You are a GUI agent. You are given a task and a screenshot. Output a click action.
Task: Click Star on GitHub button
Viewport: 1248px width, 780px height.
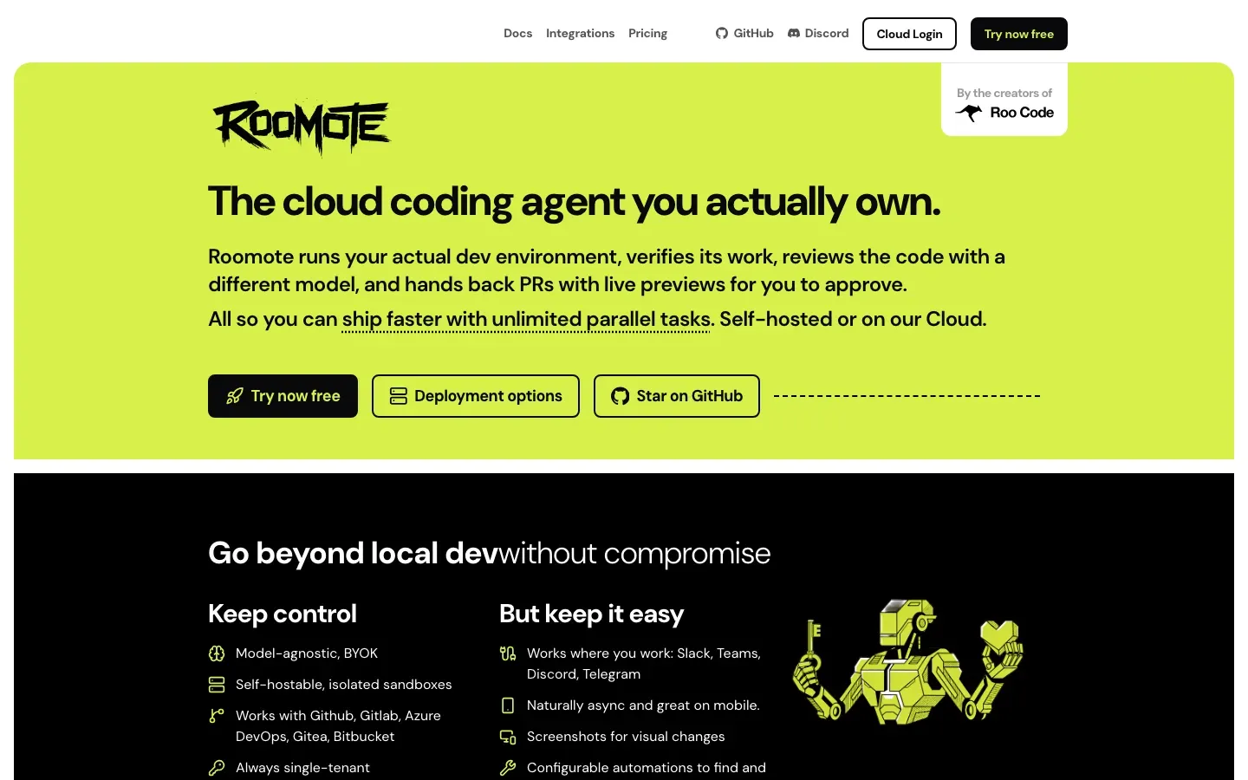point(676,396)
